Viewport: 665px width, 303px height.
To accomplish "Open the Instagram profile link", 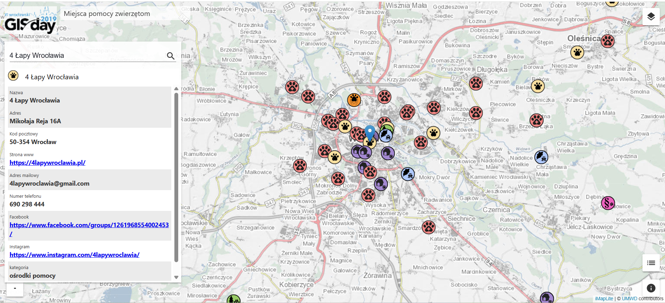I will pyautogui.click(x=75, y=255).
